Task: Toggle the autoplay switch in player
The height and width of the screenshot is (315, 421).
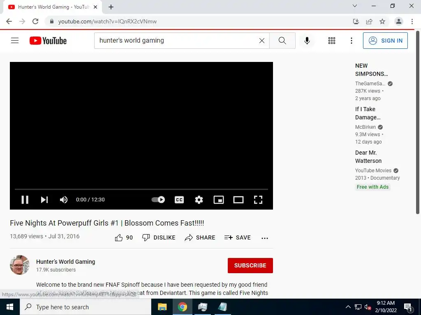Action: tap(158, 200)
